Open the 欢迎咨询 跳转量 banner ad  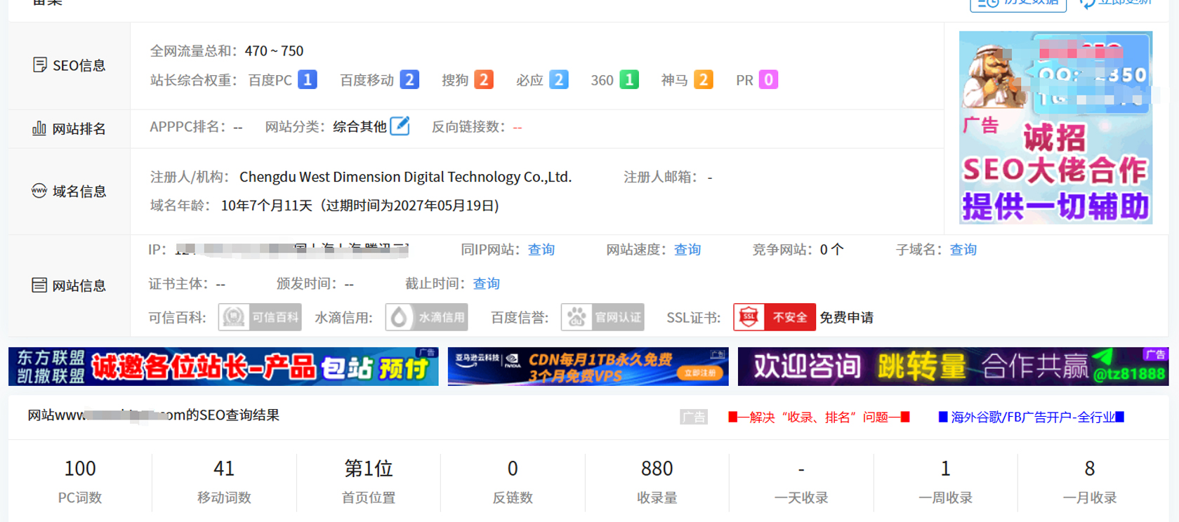954,366
